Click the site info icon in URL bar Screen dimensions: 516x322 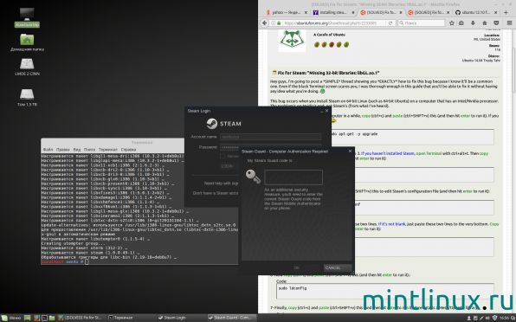click(273, 23)
